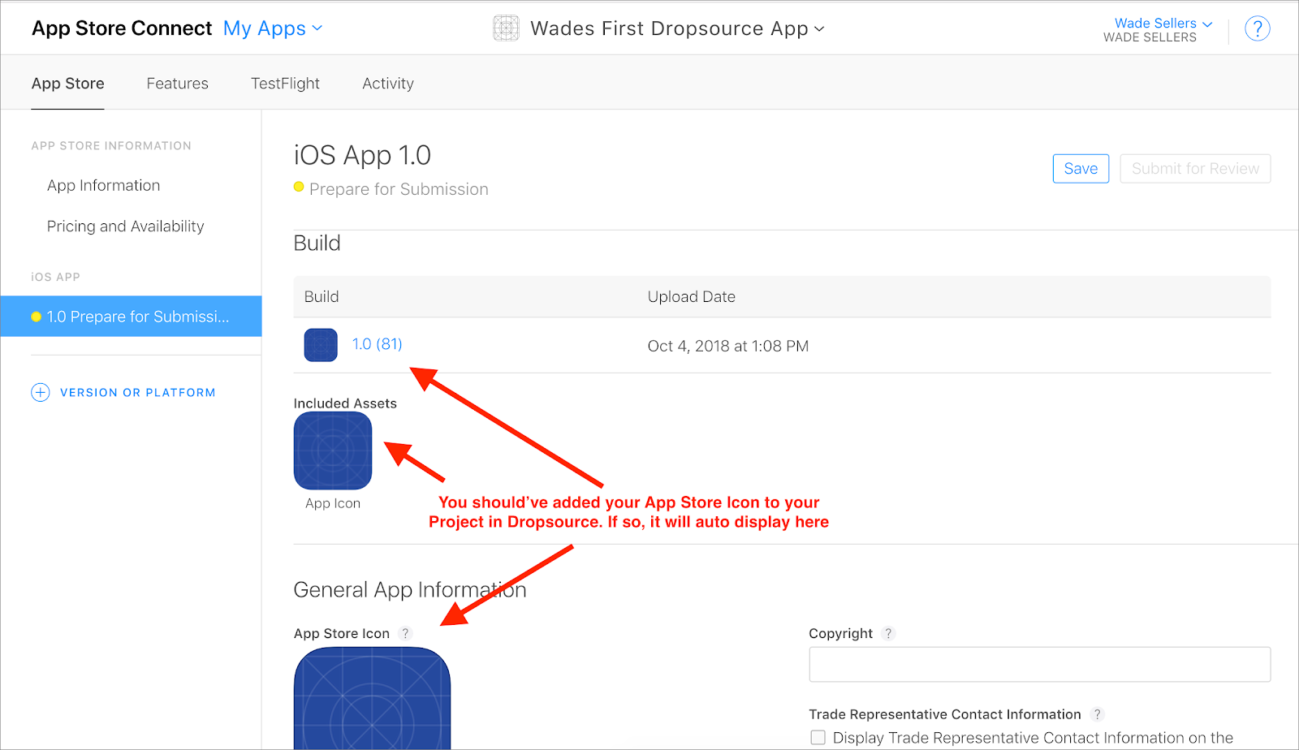Go to the Activity tab
This screenshot has width=1299, height=750.
tap(388, 84)
